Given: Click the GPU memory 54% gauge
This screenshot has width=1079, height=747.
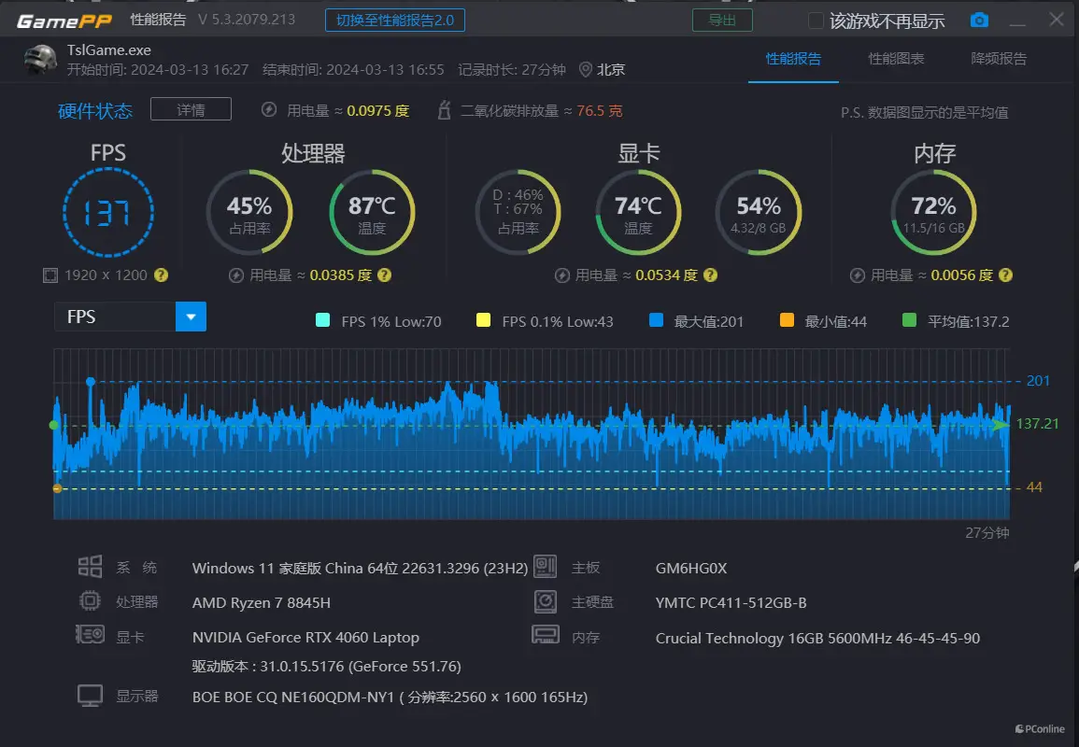Looking at the screenshot, I should point(759,212).
